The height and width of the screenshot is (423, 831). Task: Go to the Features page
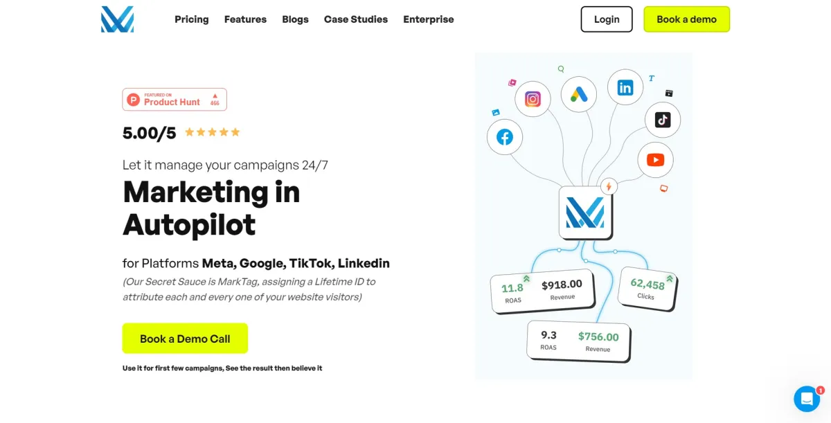coord(245,19)
